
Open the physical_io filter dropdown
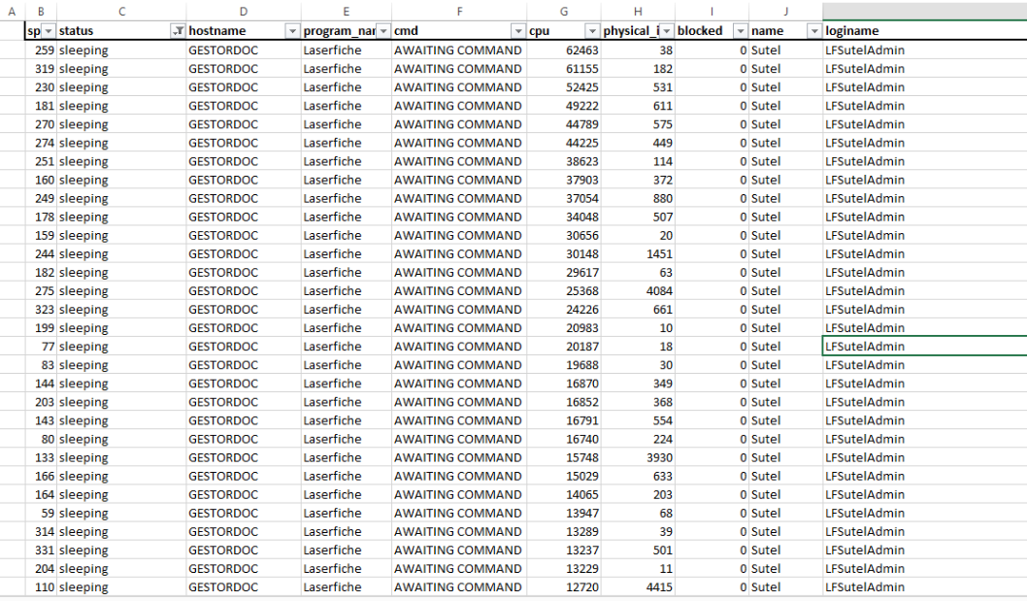666,31
